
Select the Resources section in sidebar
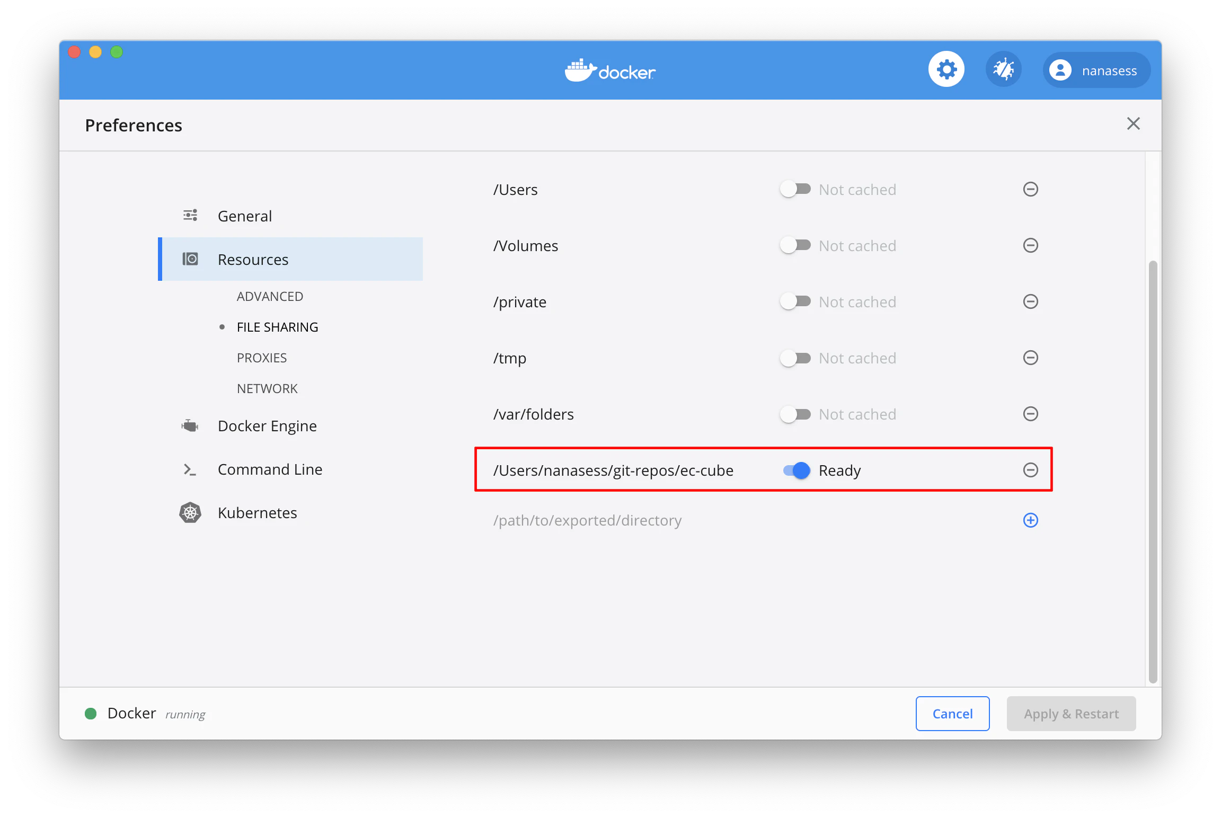(x=290, y=259)
